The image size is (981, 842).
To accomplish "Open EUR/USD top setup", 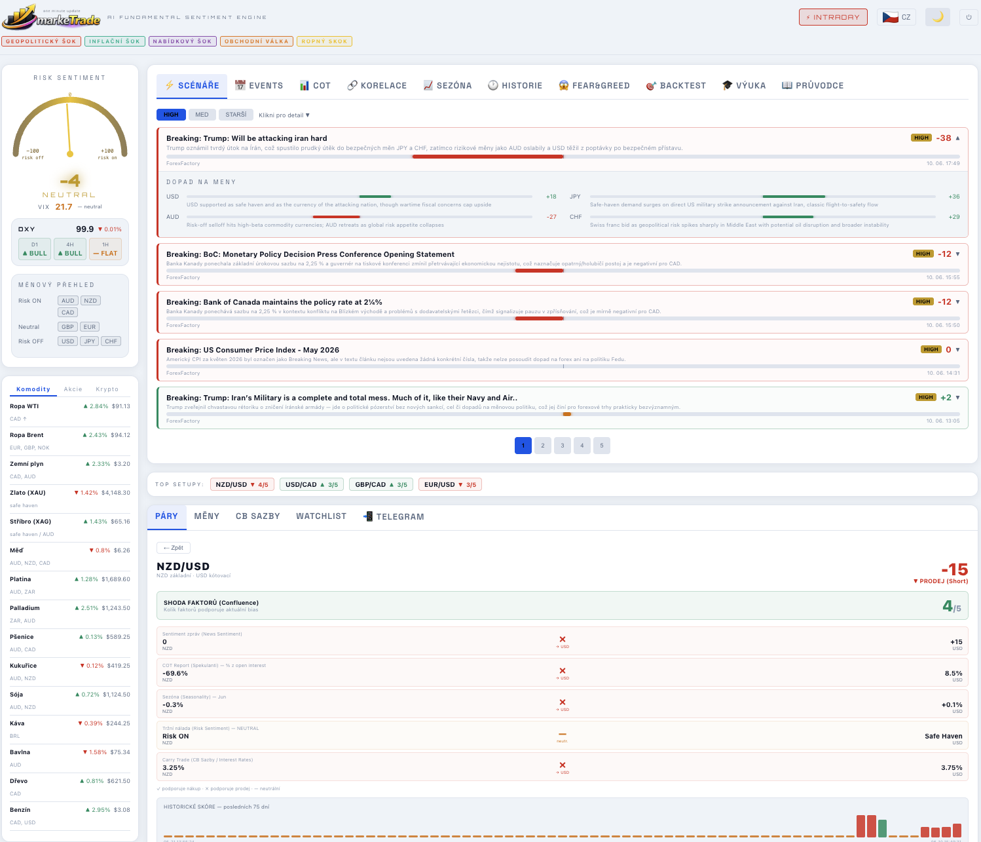I will click(x=451, y=485).
